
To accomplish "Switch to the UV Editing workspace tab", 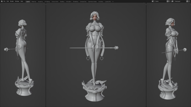I will [47, 1].
